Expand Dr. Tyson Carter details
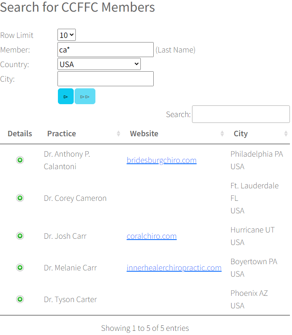The height and width of the screenshot is (335, 292). click(x=20, y=299)
